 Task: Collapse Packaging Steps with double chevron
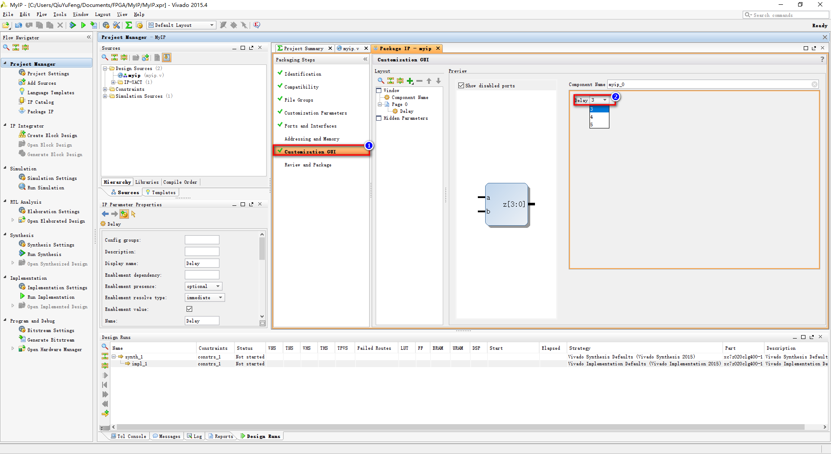click(365, 59)
